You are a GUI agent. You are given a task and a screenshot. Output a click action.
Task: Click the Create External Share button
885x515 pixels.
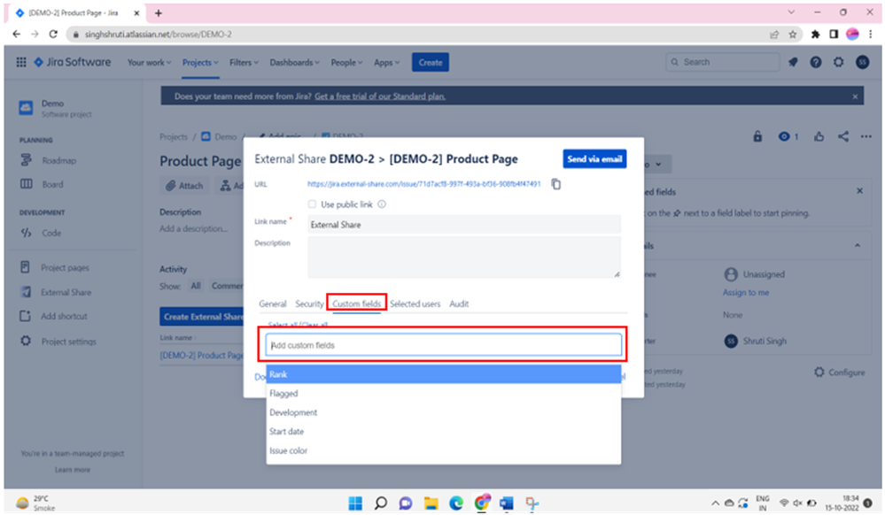point(201,317)
